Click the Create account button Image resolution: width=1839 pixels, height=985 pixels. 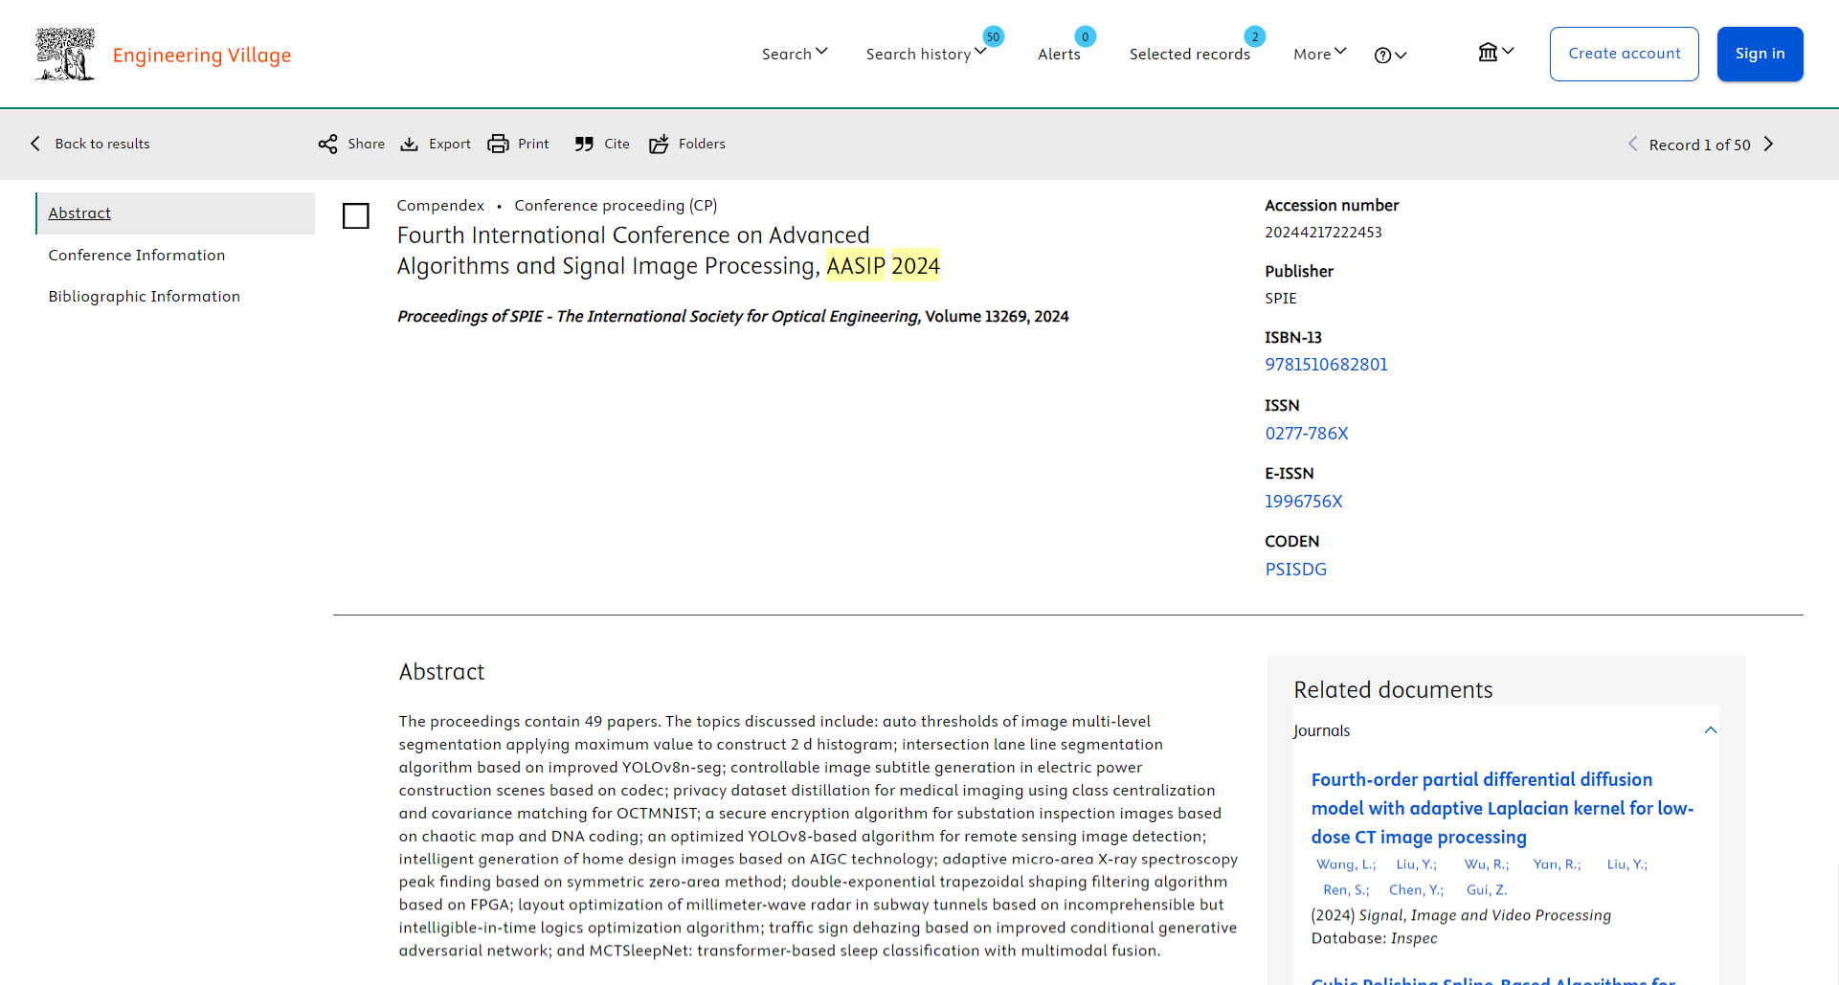point(1625,54)
